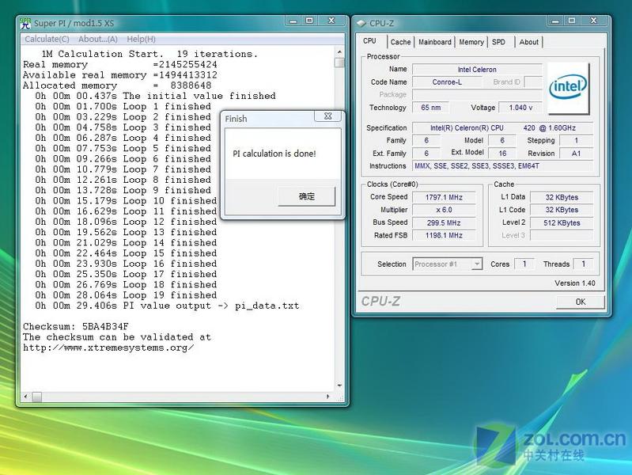Click the Instructions field MMX, SSE, SSE2
Screen dimensions: 632x475
click(x=502, y=166)
